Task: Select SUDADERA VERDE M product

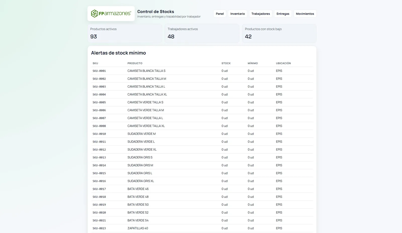Action: click(141, 134)
